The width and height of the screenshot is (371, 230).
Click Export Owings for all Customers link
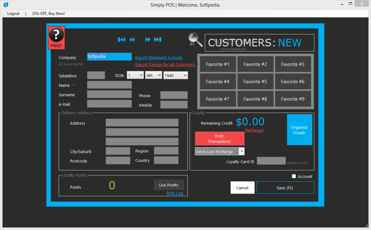pyautogui.click(x=165, y=64)
